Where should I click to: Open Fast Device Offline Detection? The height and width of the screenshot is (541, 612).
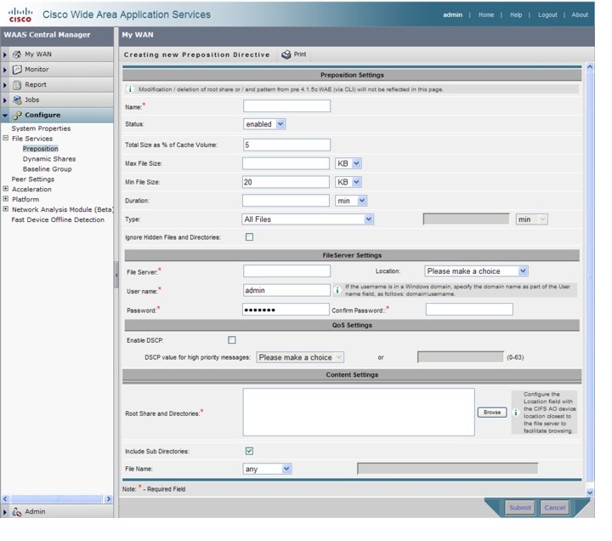58,220
